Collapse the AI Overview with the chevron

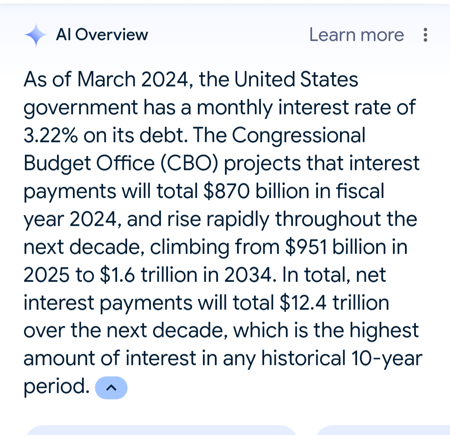111,387
